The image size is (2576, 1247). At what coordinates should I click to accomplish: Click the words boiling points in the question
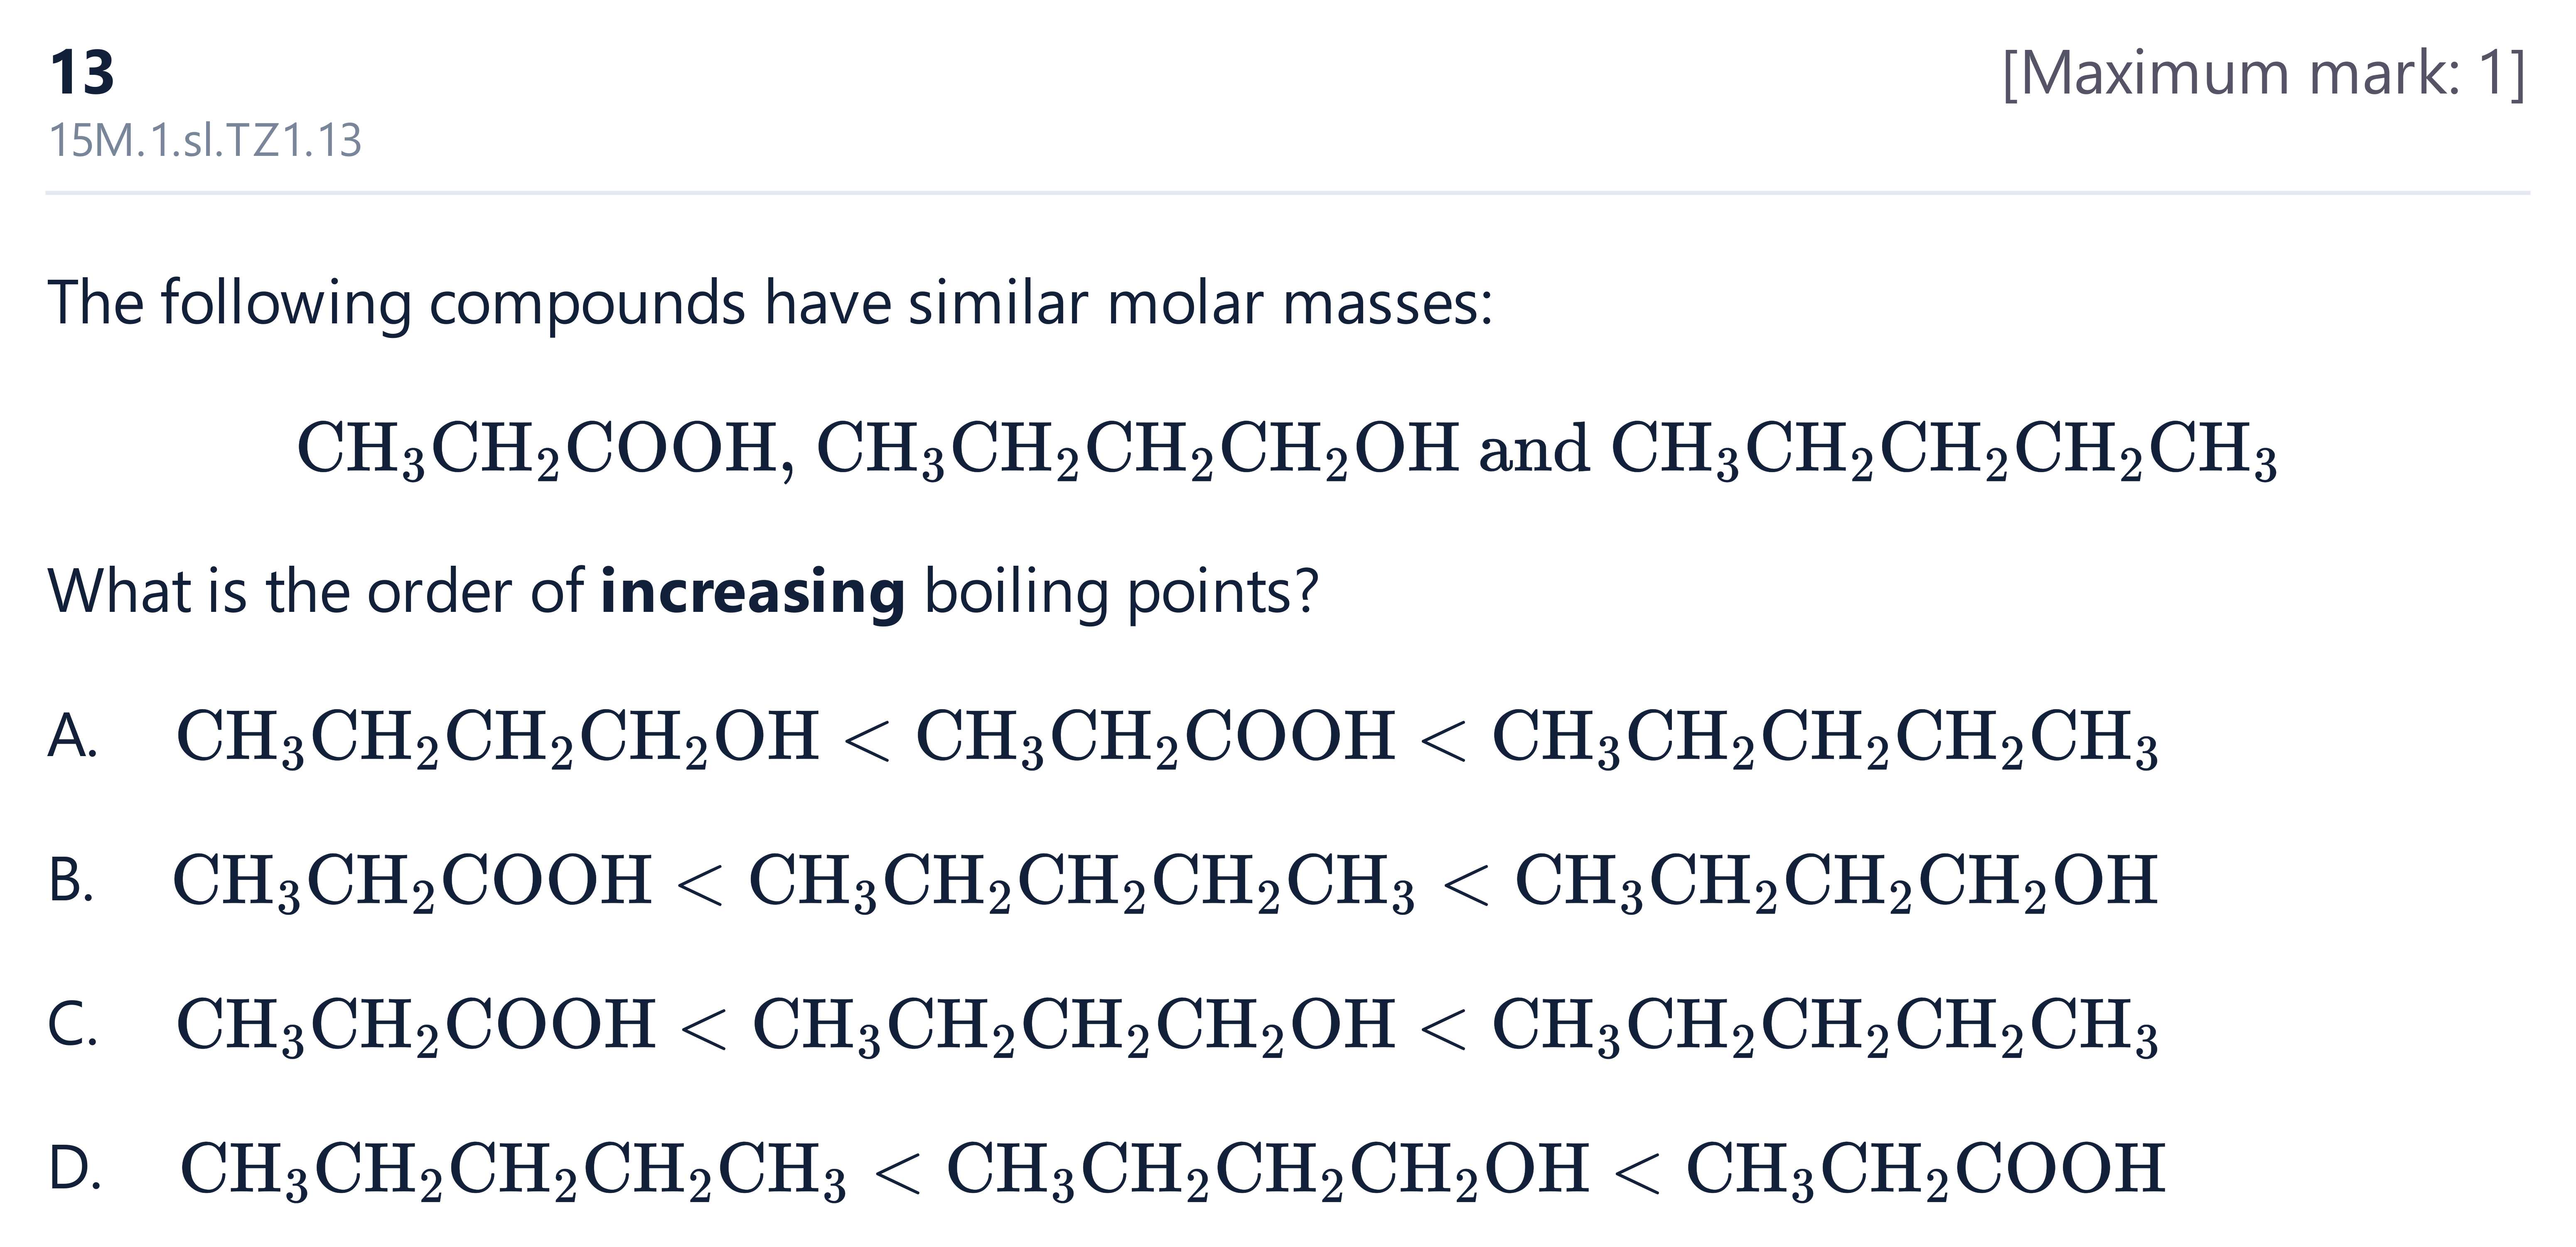[1122, 592]
